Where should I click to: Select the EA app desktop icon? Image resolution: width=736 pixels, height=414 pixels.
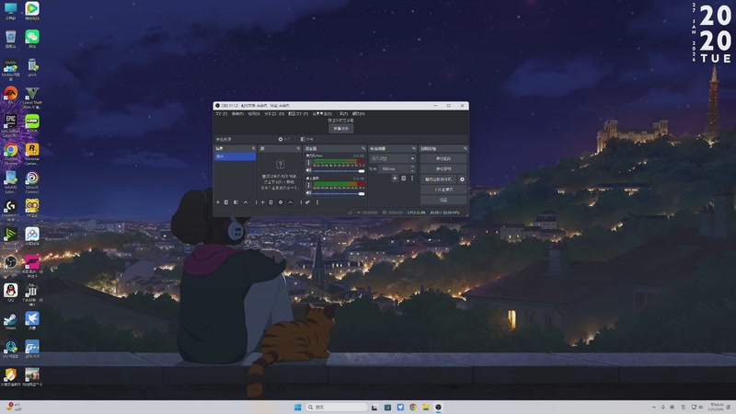10,96
